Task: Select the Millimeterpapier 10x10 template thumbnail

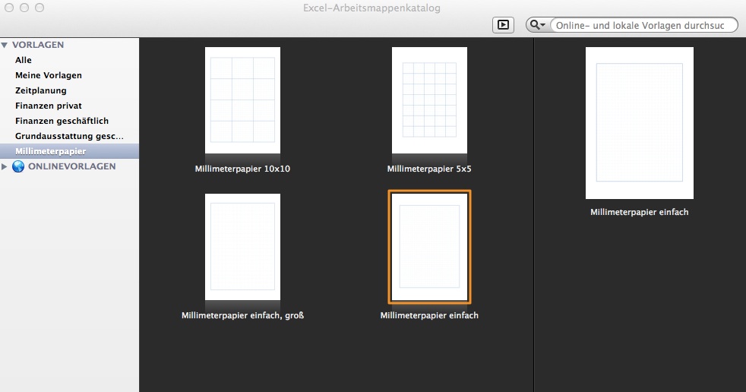Action: click(242, 100)
